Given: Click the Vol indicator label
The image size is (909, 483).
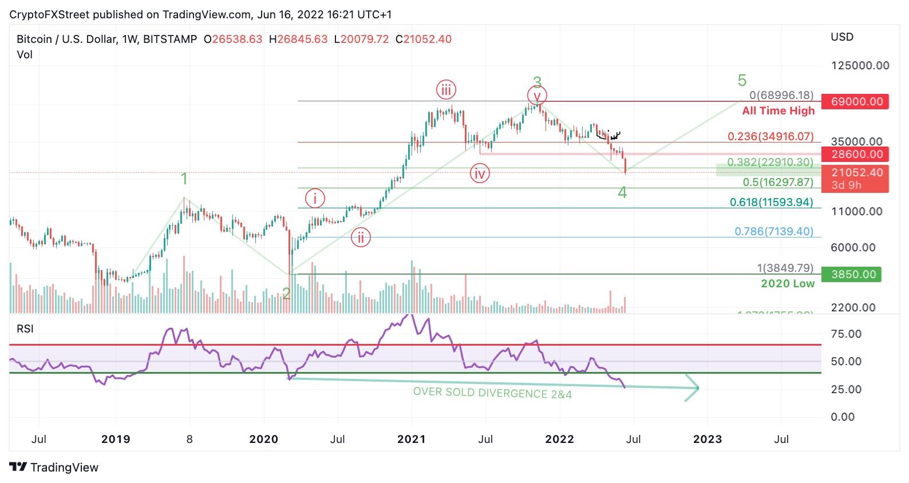Looking at the screenshot, I should click(25, 55).
